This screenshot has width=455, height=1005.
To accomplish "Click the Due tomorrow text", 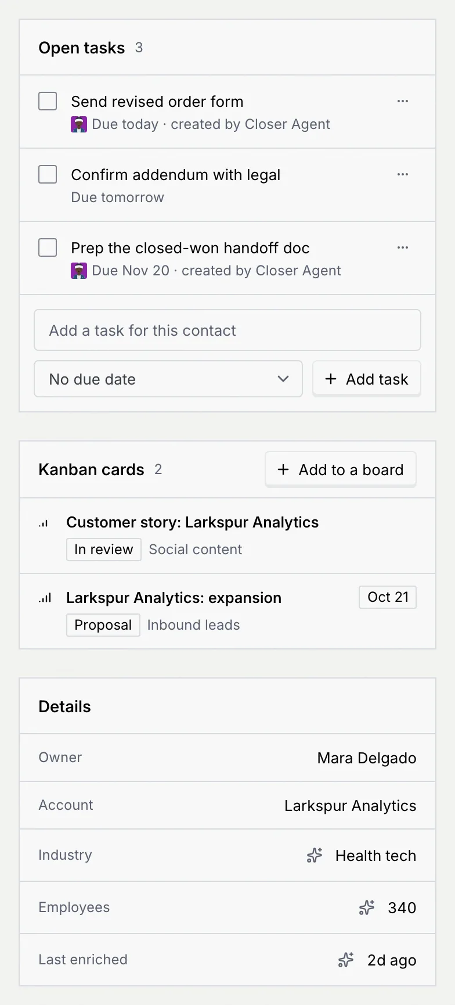I will click(x=117, y=198).
